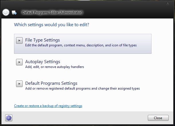Open File Type Settings heading

point(42,40)
